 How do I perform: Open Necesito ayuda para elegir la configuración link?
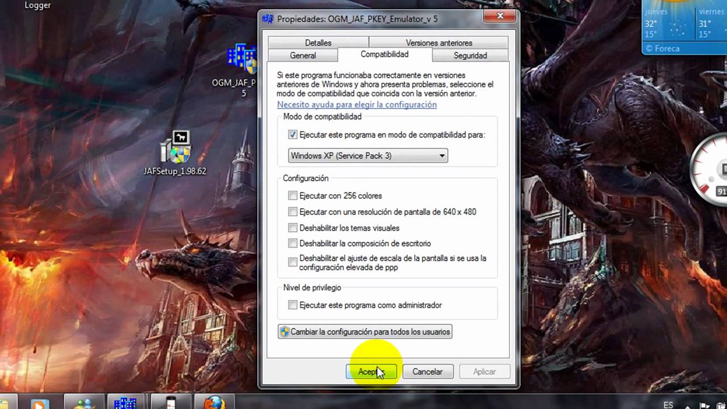point(357,105)
